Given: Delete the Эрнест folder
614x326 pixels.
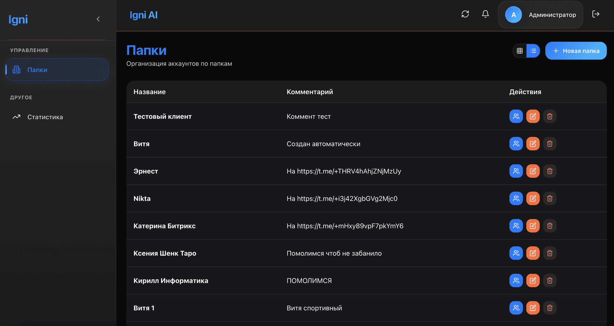Looking at the screenshot, I should pyautogui.click(x=550, y=171).
